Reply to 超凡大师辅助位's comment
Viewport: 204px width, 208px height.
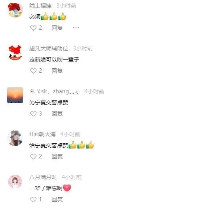pos(57,71)
